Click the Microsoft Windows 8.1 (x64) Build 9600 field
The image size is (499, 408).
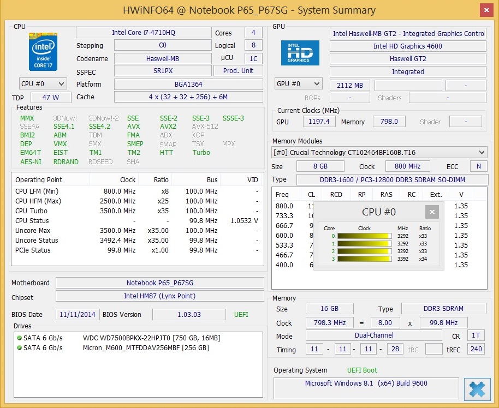(x=366, y=388)
